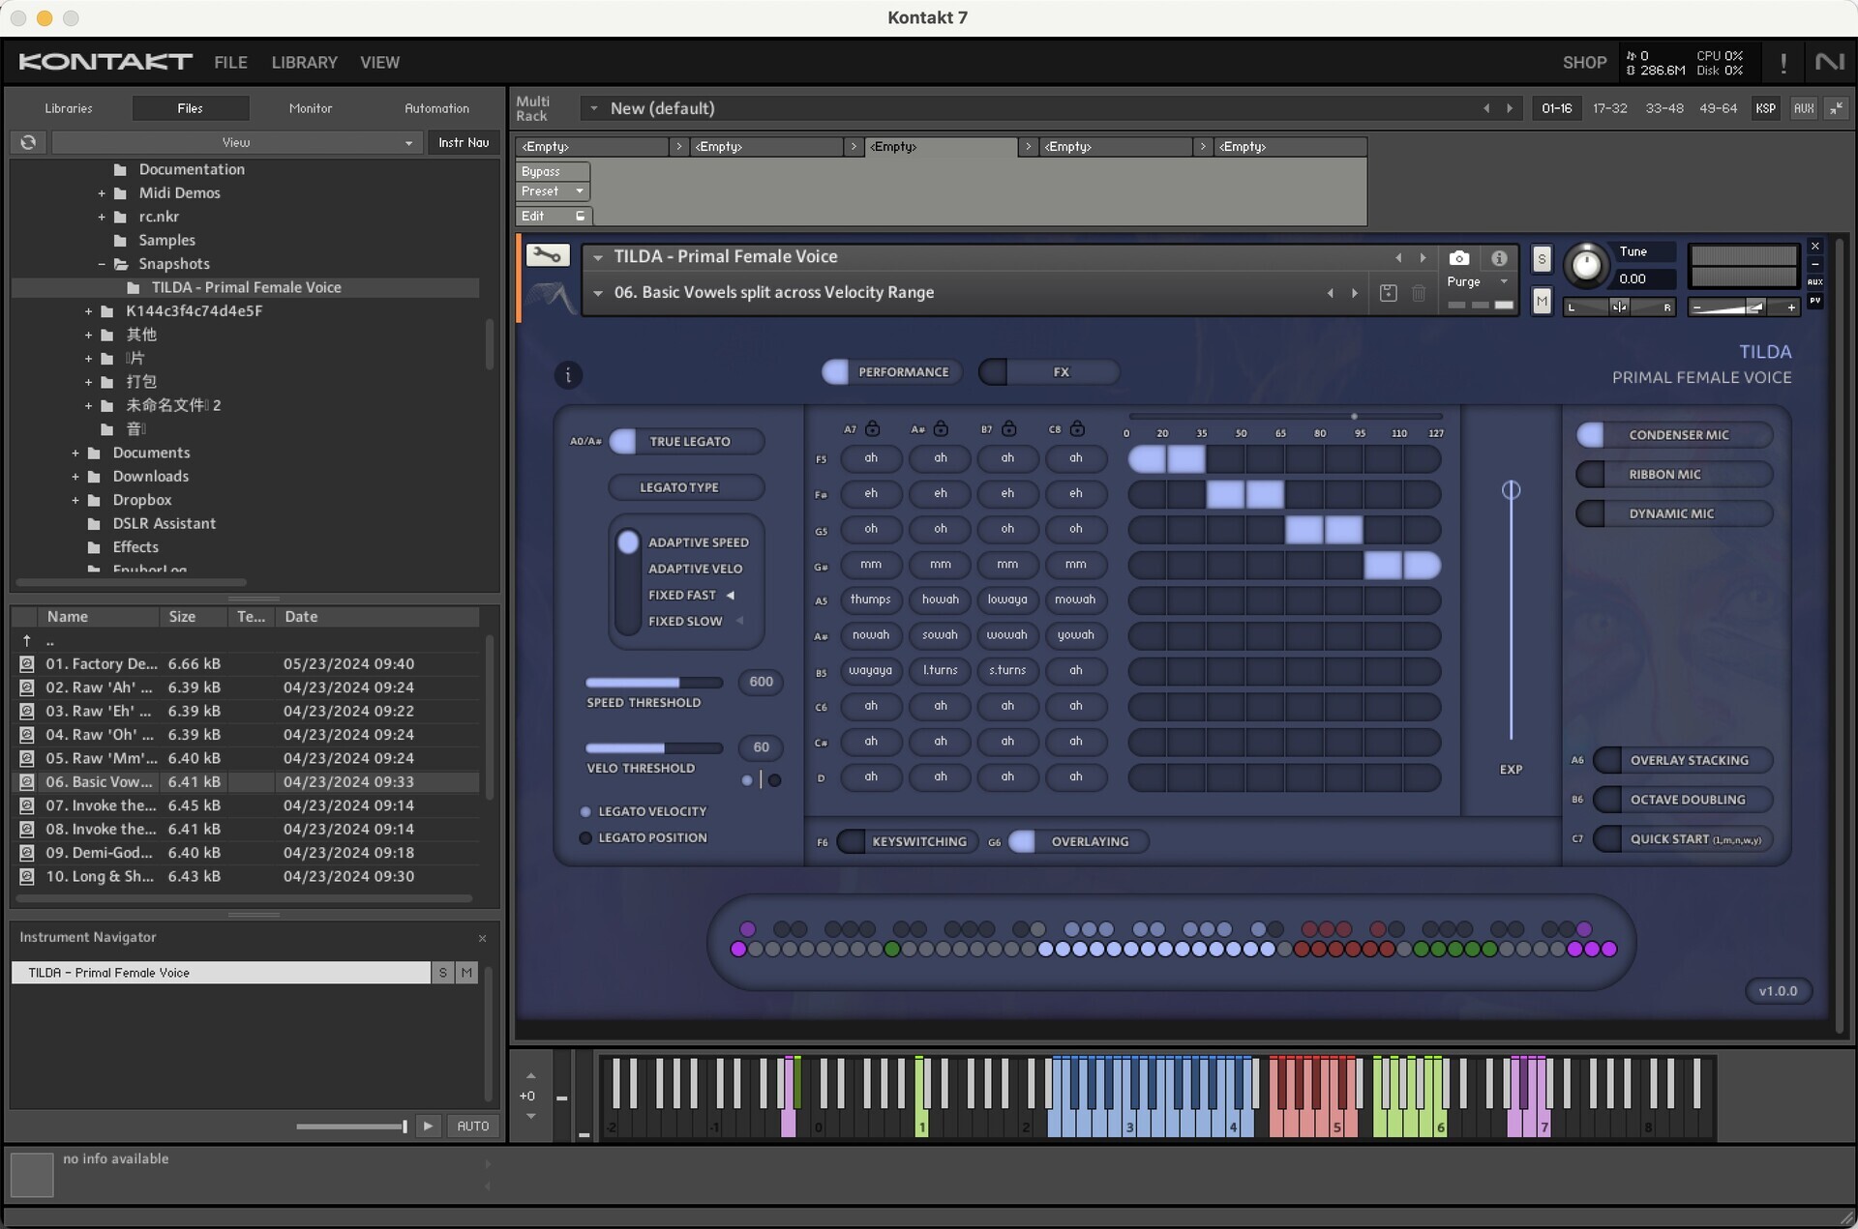Expand the Midi Demos folder
The width and height of the screenshot is (1858, 1229).
point(102,193)
